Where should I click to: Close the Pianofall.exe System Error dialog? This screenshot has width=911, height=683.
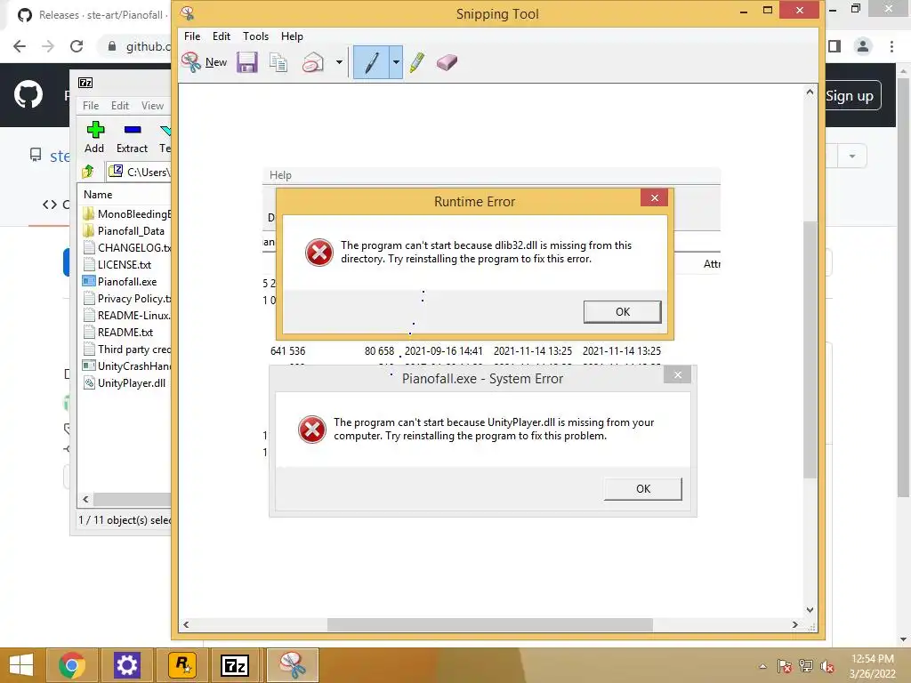(x=677, y=375)
